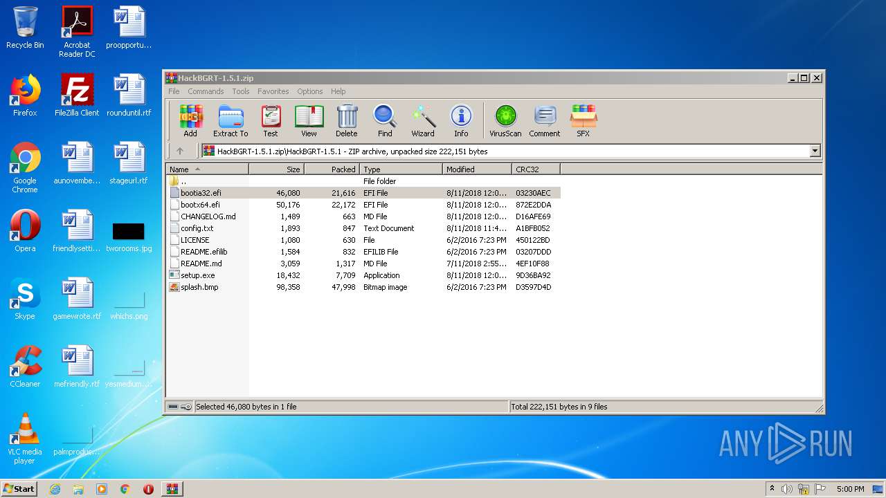This screenshot has height=498, width=886.
Task: Sort list by CRC32 column
Action: point(536,169)
